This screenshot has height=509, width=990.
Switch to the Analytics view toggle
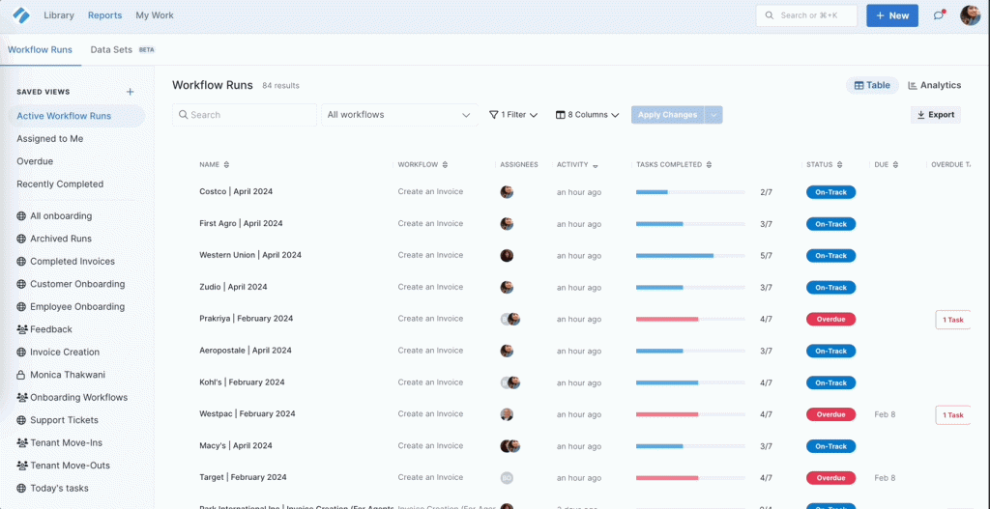pos(935,85)
